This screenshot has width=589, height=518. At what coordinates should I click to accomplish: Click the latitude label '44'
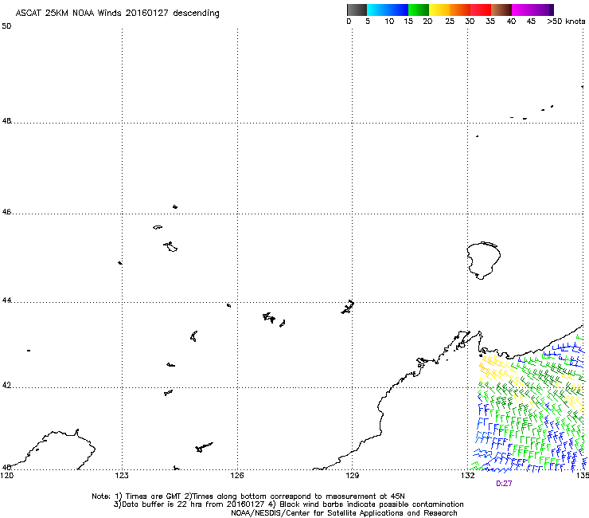click(x=6, y=300)
